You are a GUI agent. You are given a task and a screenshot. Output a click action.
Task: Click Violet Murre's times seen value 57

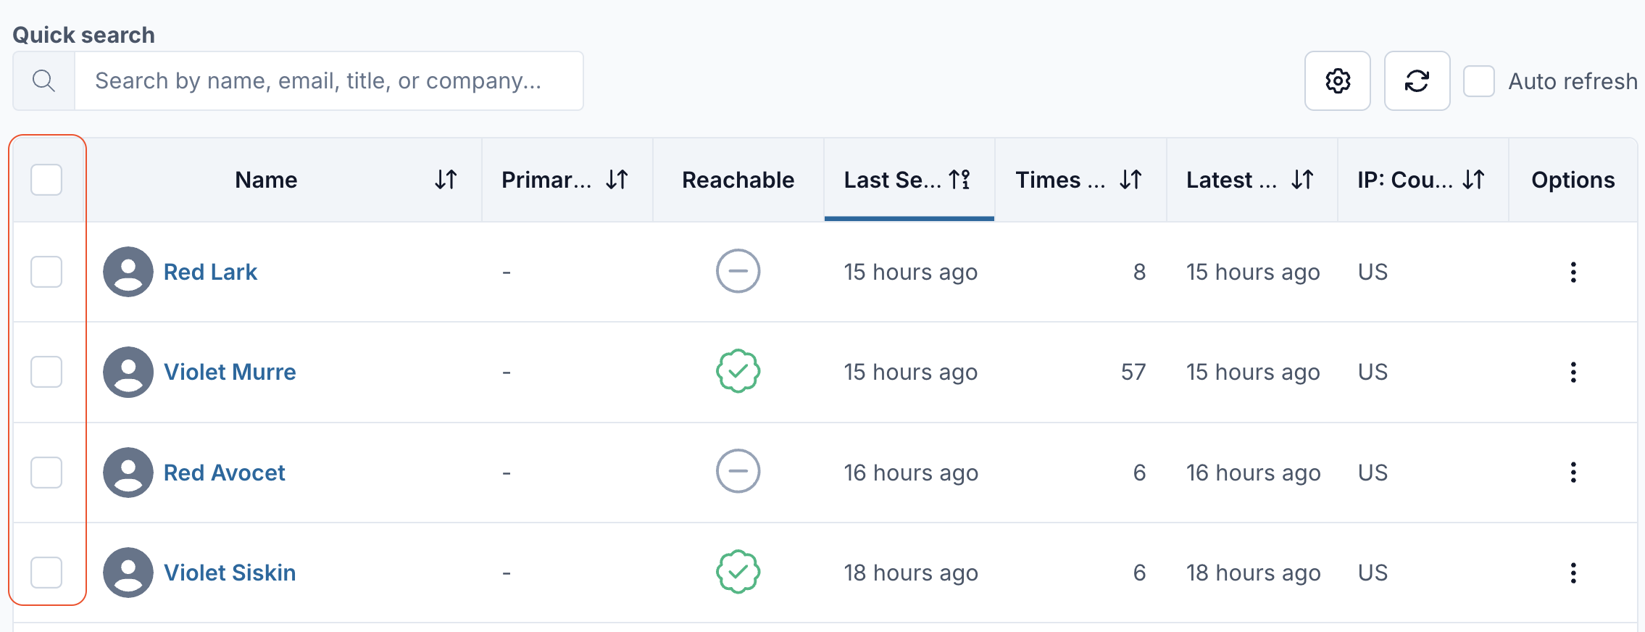point(1133,372)
